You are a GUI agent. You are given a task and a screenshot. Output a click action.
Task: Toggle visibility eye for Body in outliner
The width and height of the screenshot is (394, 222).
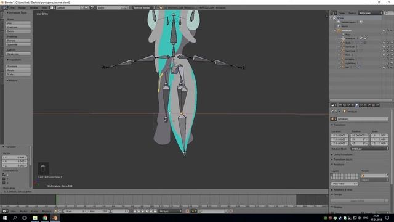384,43
